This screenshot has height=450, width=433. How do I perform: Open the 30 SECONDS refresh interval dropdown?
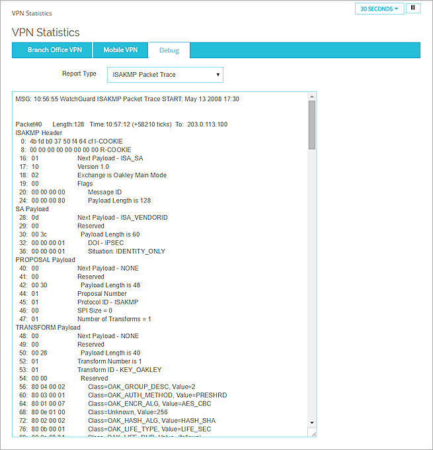[379, 9]
